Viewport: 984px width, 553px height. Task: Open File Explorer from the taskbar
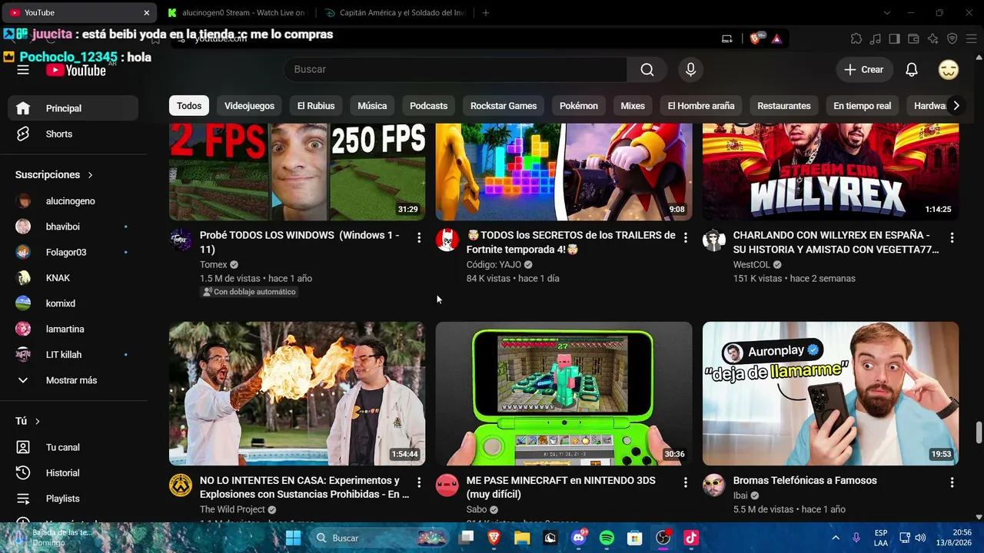(x=522, y=538)
